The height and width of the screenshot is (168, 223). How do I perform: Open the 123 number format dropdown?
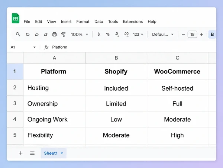tap(138, 35)
